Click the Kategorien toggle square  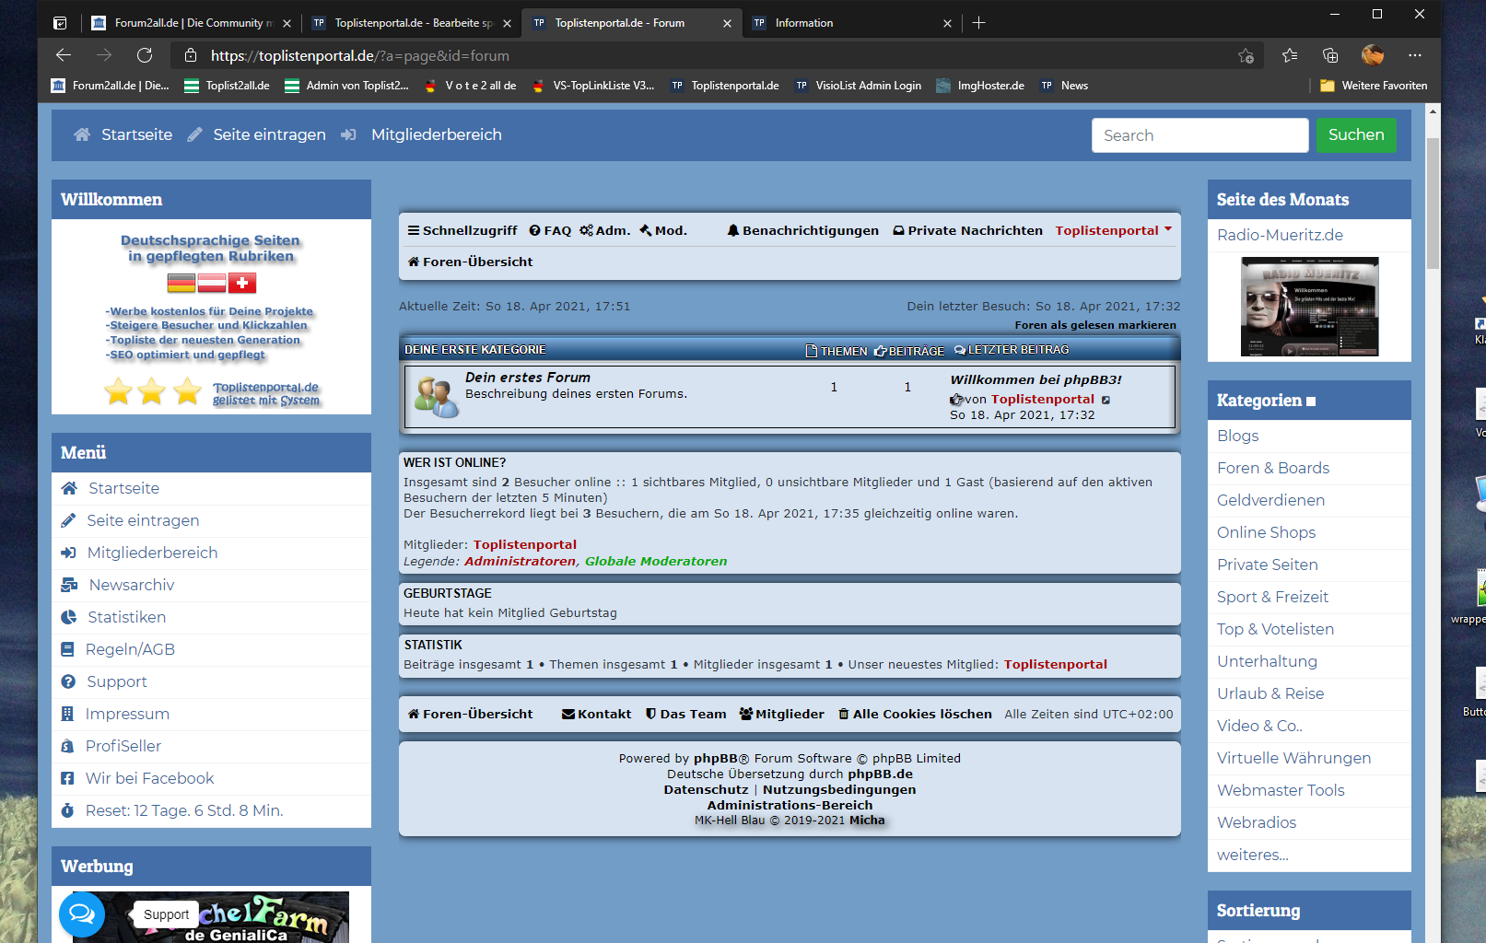coord(1311,402)
